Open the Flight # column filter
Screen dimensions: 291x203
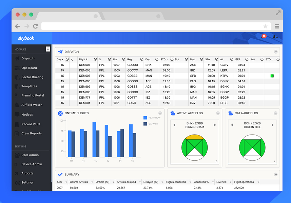pyautogui.click(x=95, y=59)
